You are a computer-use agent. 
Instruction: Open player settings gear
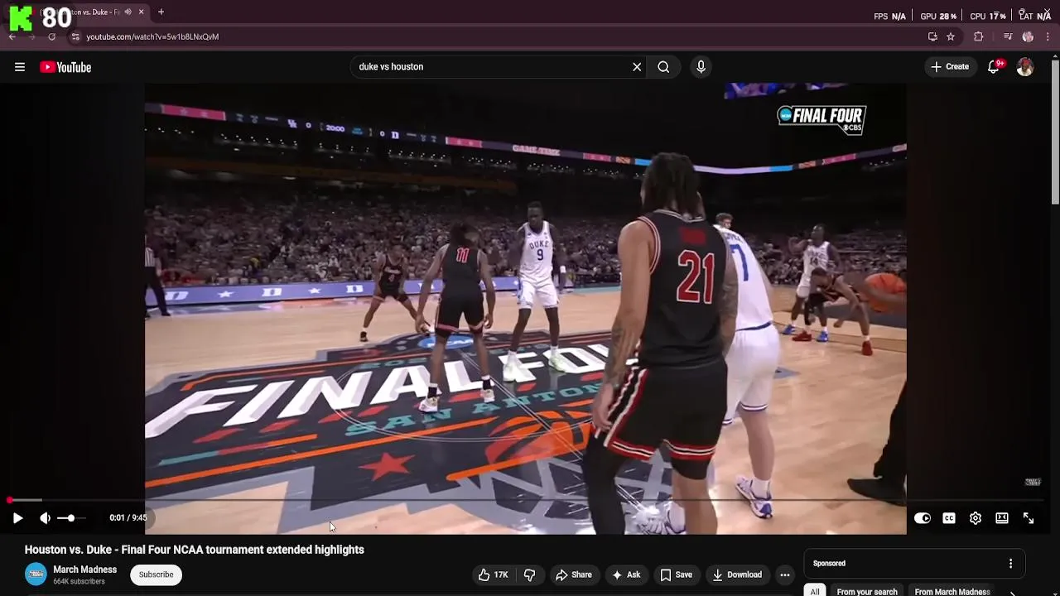pyautogui.click(x=976, y=518)
